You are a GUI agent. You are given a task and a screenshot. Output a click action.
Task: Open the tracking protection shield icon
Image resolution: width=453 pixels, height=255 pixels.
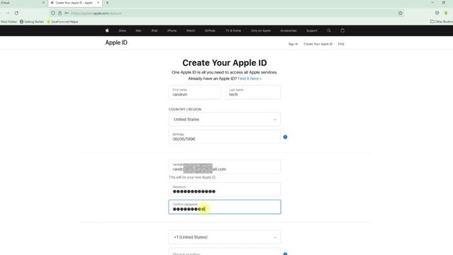[53, 13]
